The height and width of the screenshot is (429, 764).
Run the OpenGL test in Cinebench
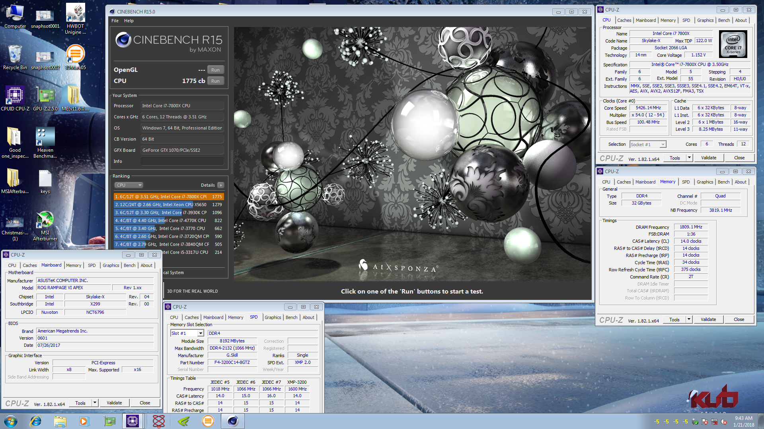click(215, 70)
